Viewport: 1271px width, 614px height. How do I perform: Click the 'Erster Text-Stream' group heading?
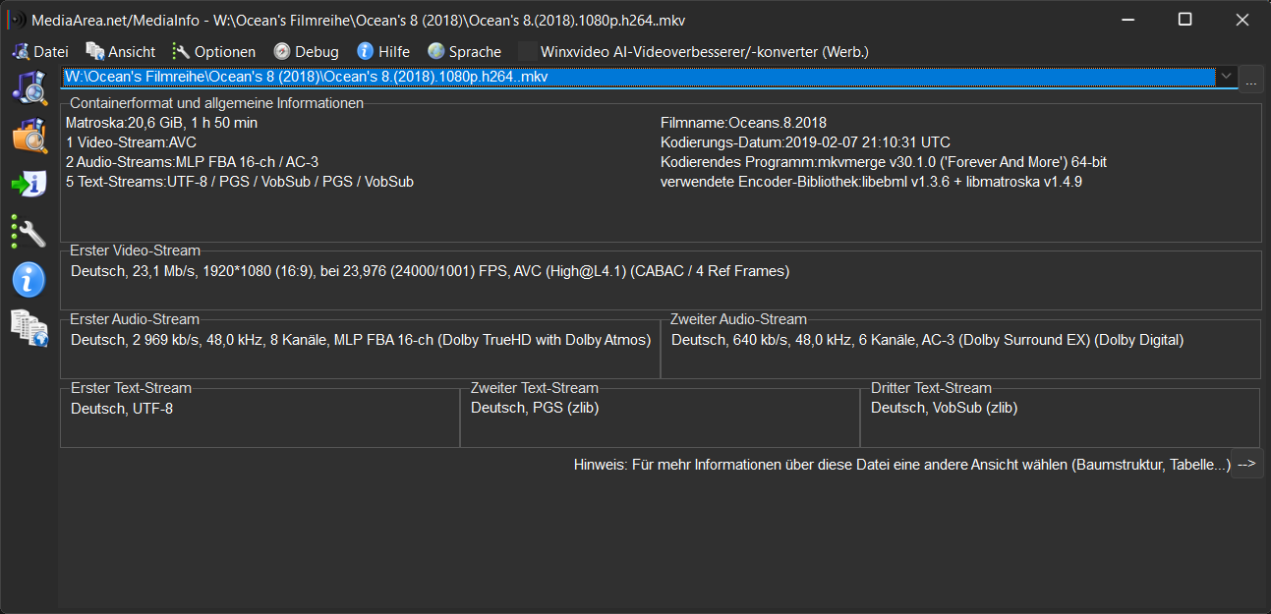(x=131, y=388)
